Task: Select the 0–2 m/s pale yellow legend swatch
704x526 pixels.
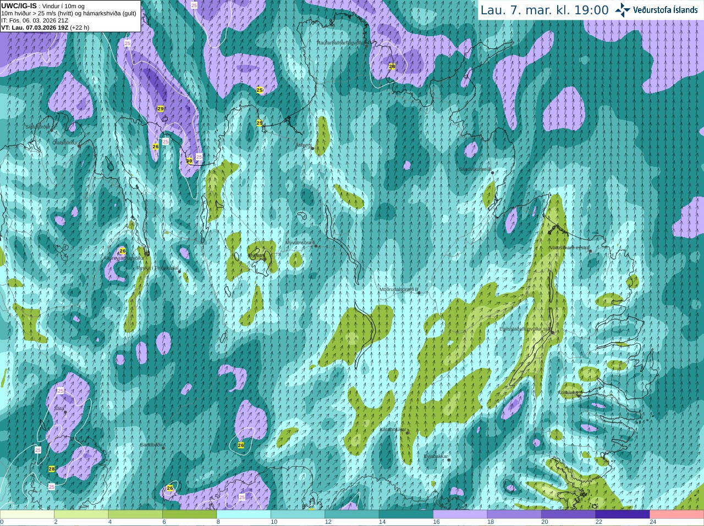Action: click(x=27, y=514)
